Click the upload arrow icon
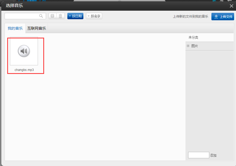This screenshot has width=236, height=166. pyautogui.click(x=216, y=17)
